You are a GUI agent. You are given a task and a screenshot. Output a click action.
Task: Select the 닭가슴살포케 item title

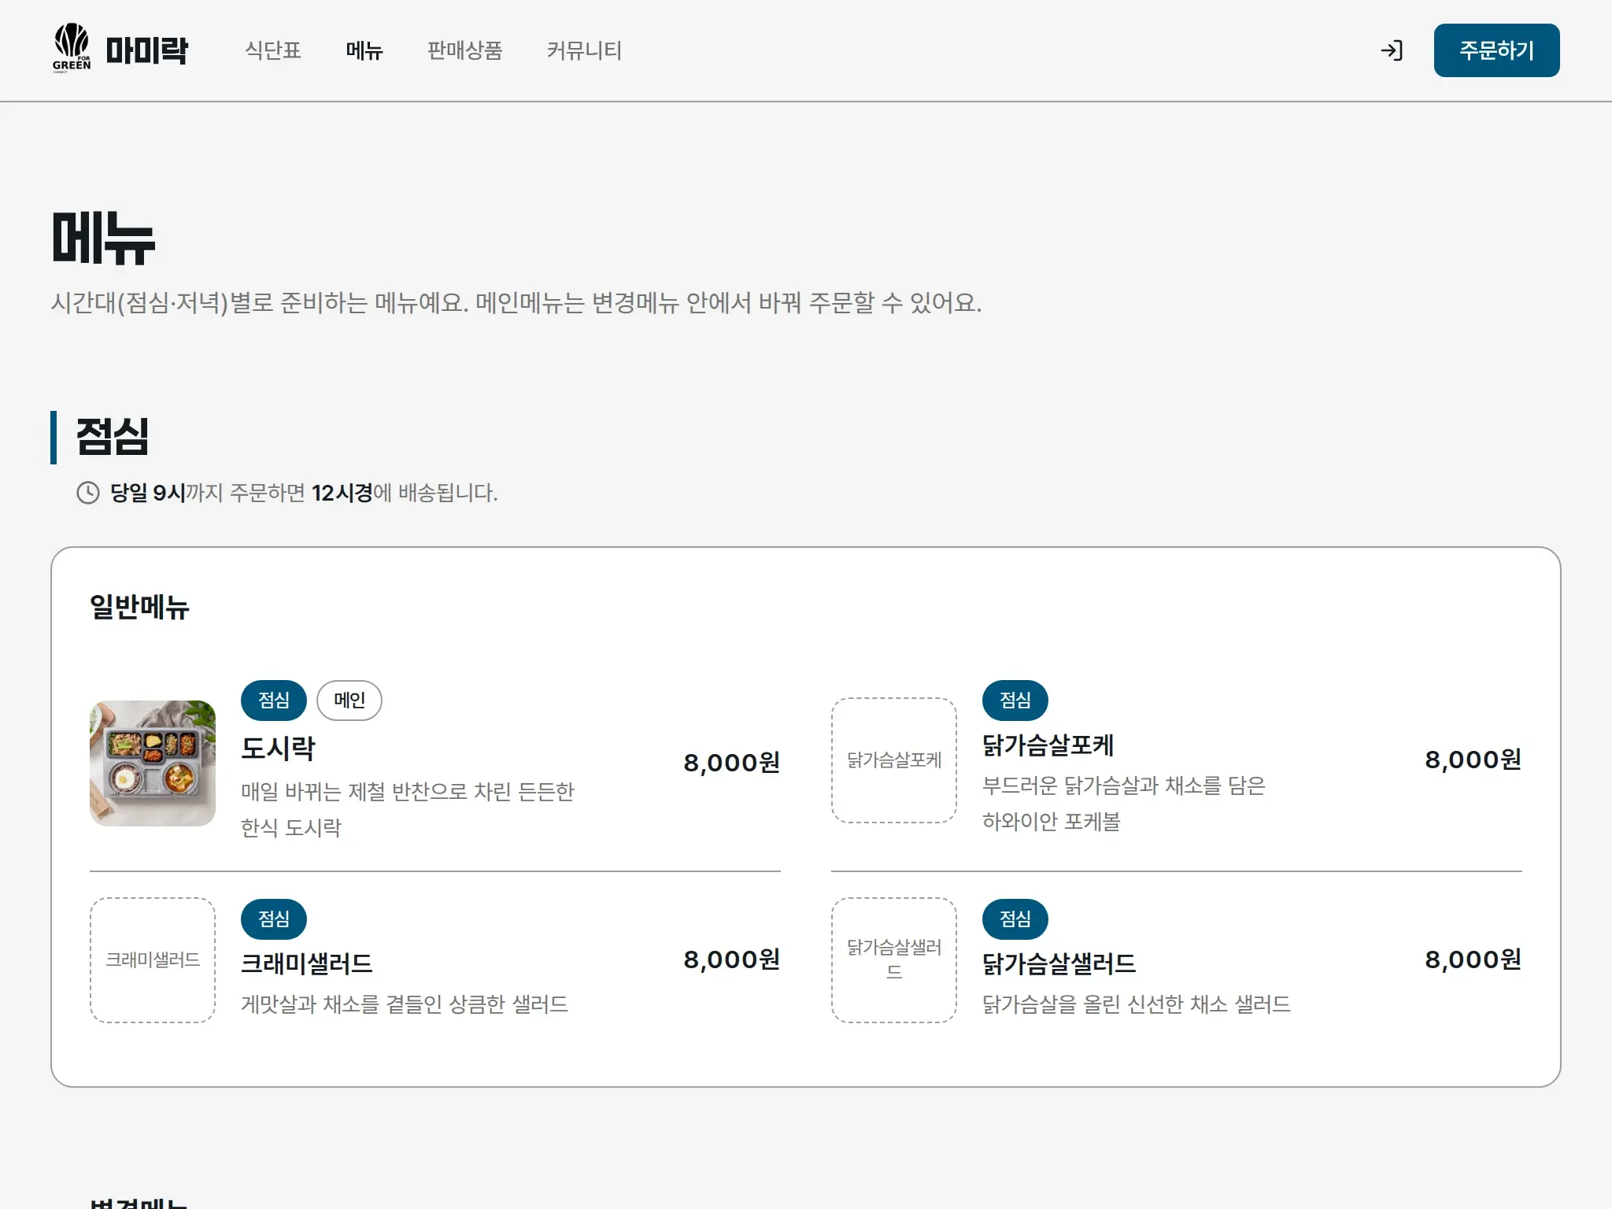click(x=1048, y=745)
